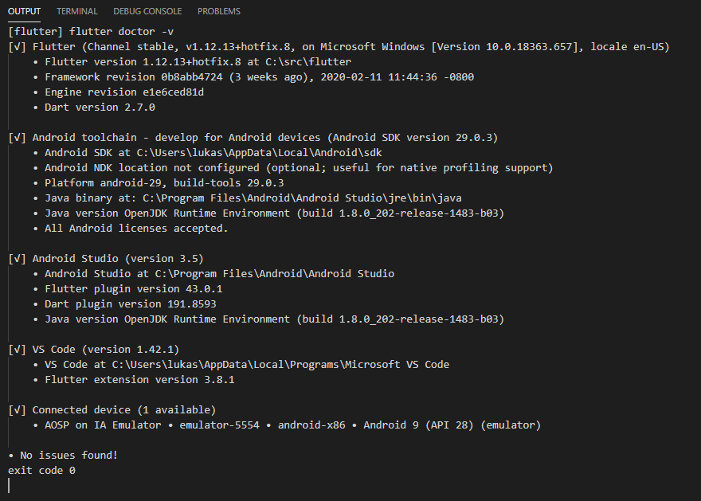Click the 'Dart version 2.7.0' line

pyautogui.click(x=100, y=108)
